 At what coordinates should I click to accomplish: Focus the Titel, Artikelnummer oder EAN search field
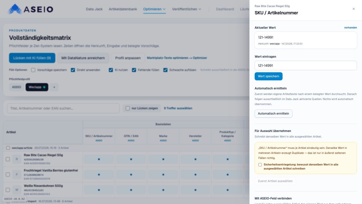click(x=63, y=108)
